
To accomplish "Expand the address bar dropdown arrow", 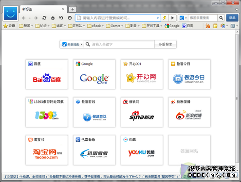I will tap(158, 18).
